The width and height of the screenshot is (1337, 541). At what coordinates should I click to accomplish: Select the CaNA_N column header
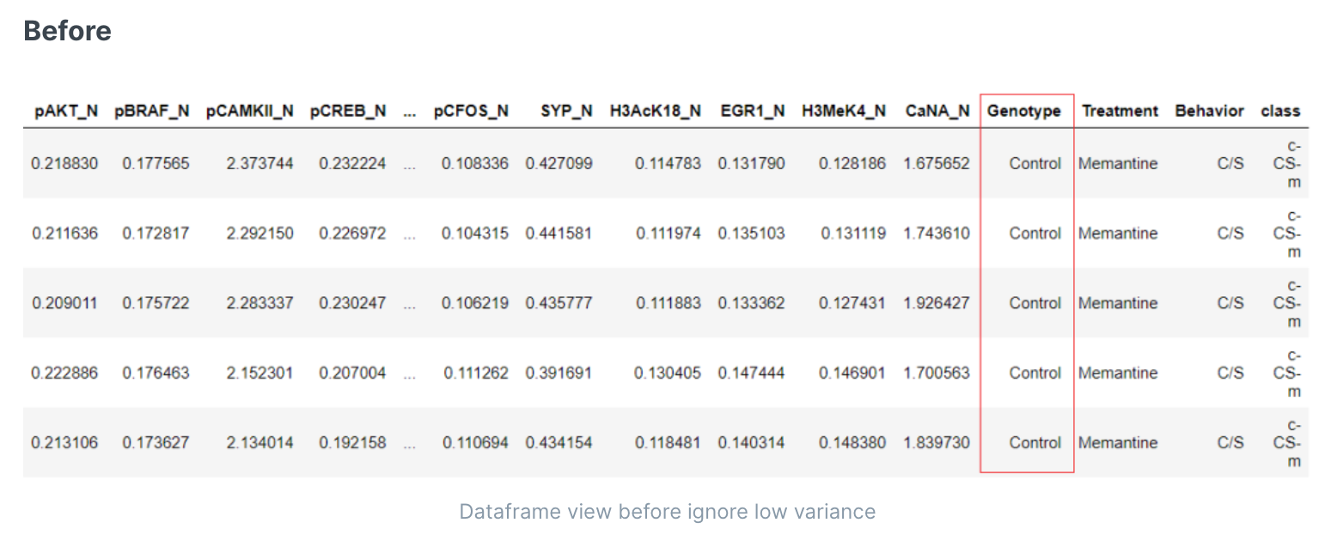click(x=937, y=111)
